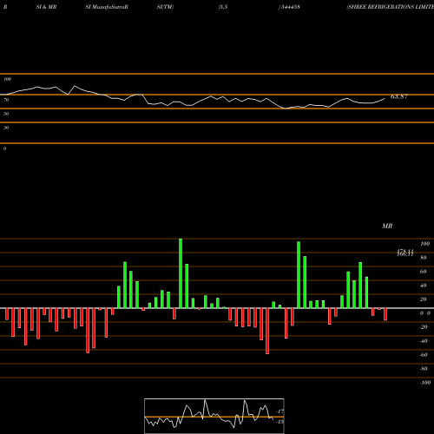
Task: Click the 40 label on MR axis
Action: point(424,286)
